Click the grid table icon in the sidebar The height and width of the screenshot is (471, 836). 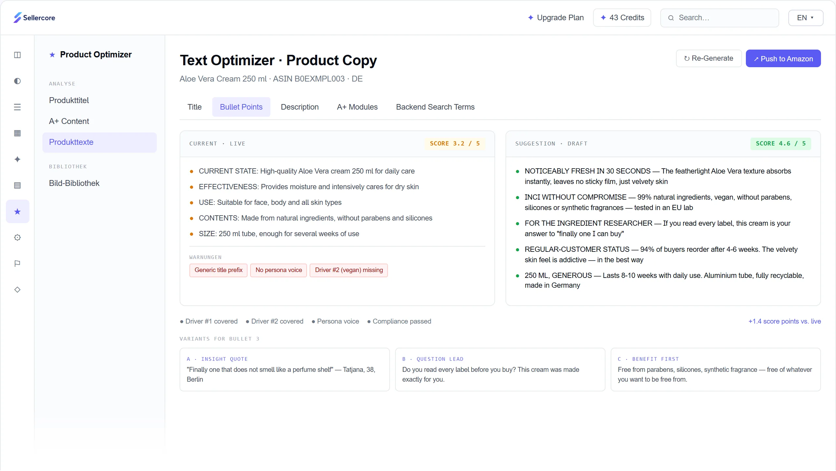[x=17, y=133]
